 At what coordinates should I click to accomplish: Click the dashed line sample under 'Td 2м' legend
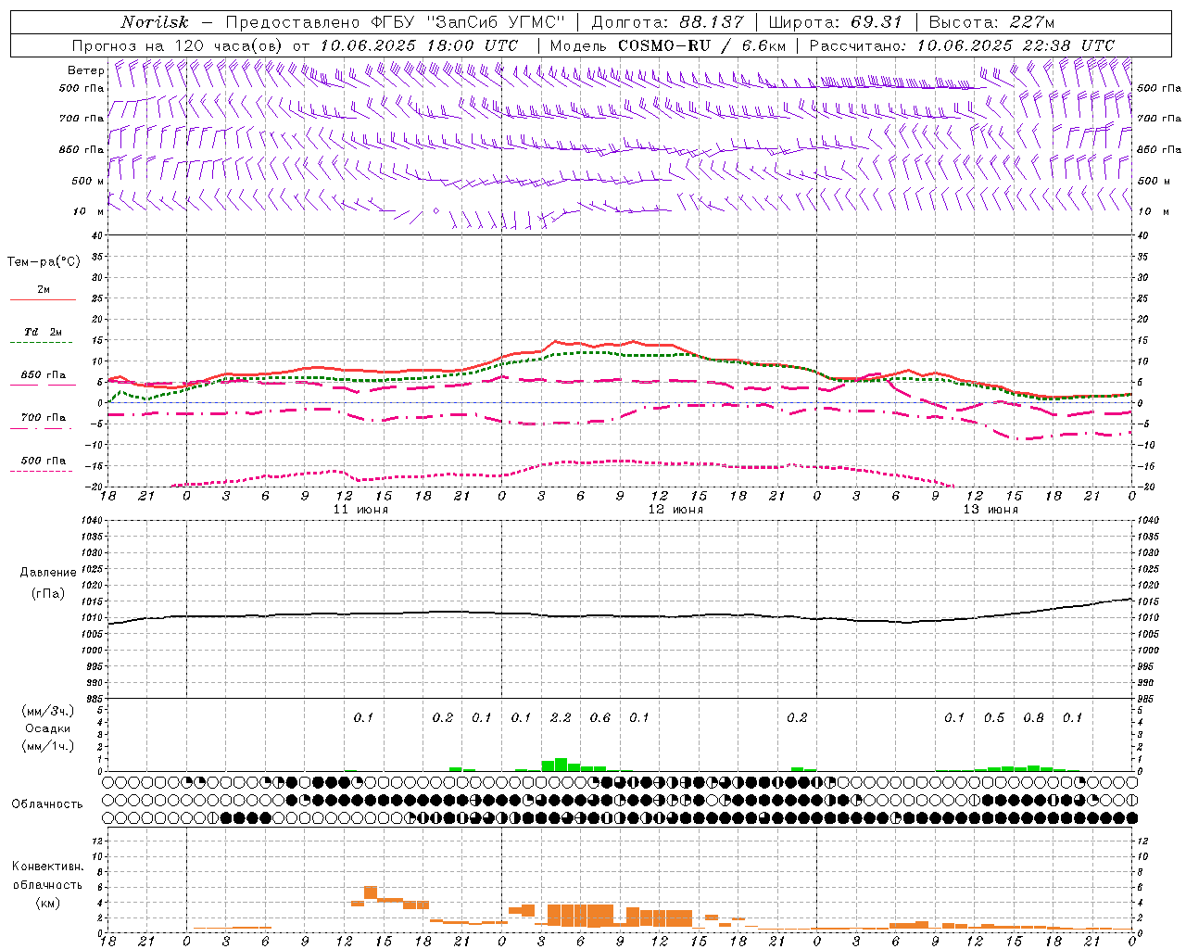(x=43, y=343)
